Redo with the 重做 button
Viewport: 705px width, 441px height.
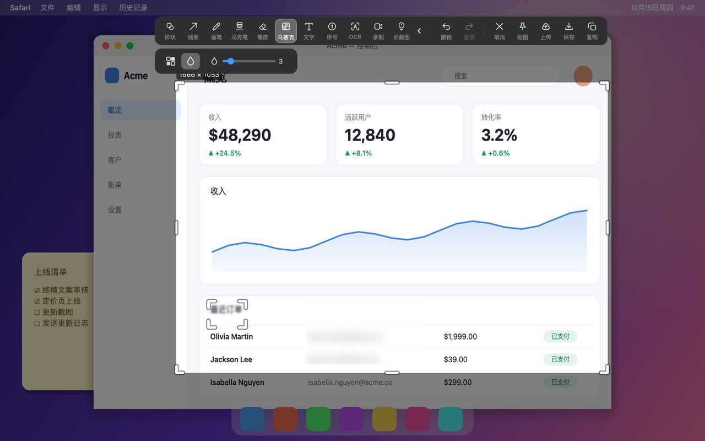point(469,31)
